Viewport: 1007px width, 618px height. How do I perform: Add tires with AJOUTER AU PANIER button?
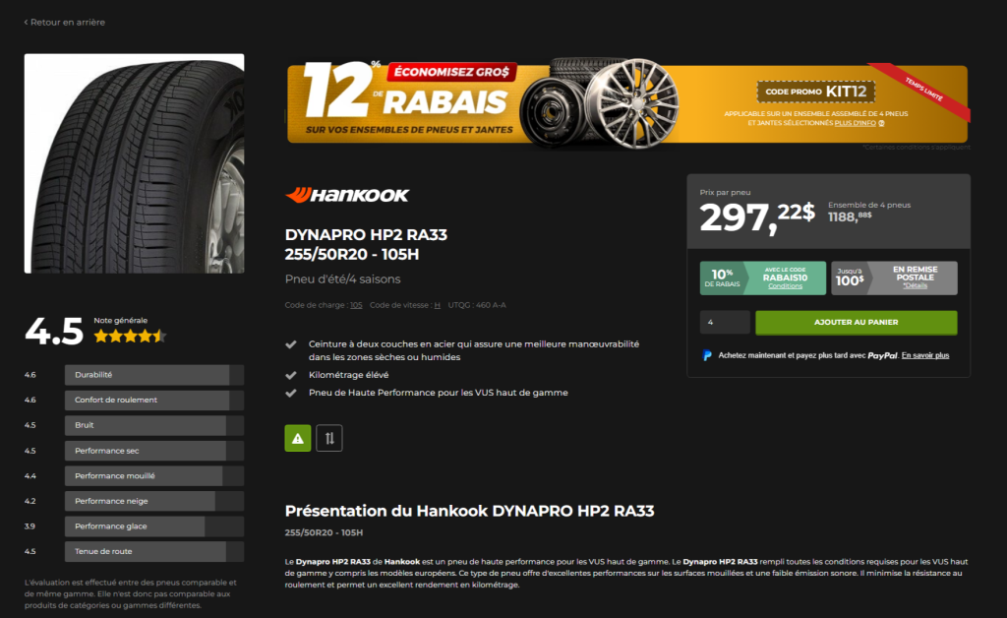coord(857,323)
